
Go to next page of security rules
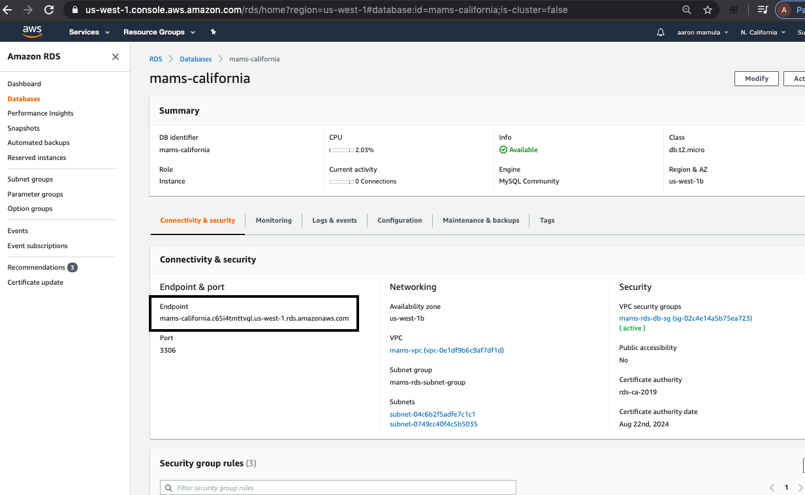tap(800, 488)
